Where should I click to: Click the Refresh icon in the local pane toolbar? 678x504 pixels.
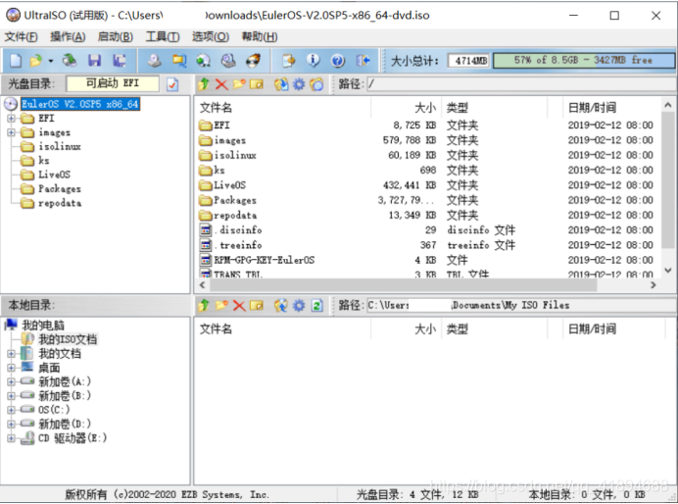pos(316,305)
